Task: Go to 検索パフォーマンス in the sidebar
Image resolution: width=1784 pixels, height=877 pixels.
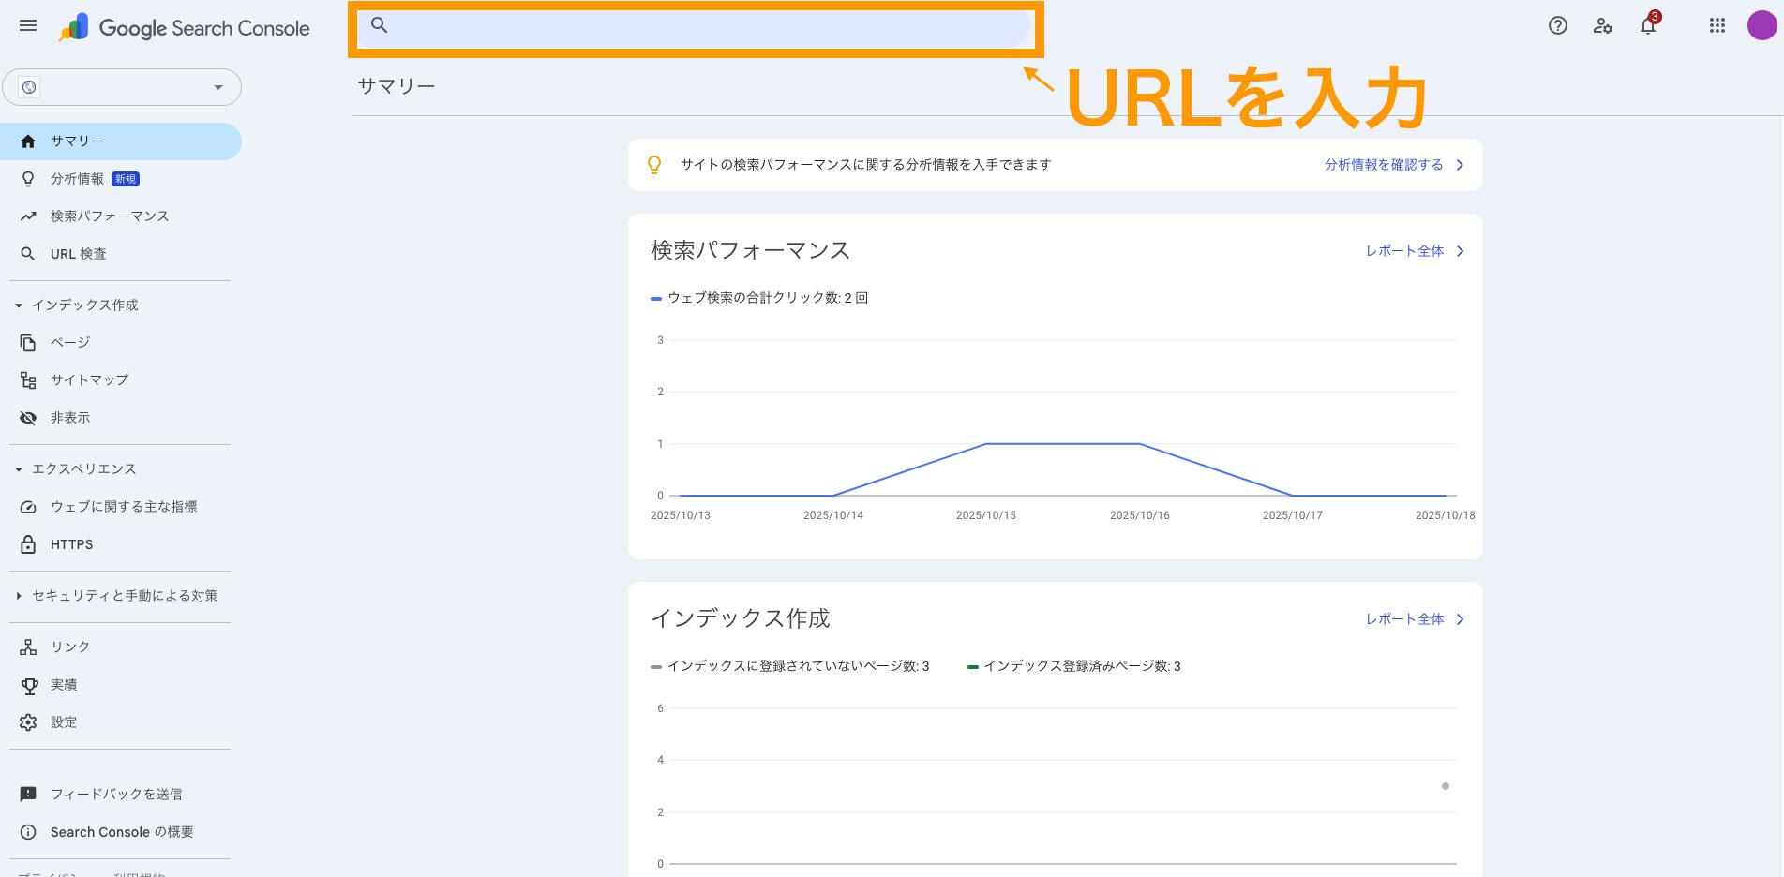Action: coord(121,216)
